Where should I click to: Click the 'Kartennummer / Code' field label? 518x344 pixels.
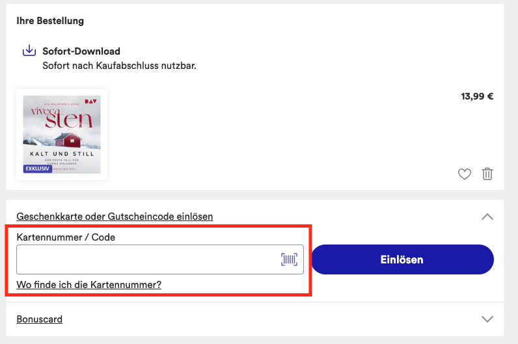(x=66, y=237)
